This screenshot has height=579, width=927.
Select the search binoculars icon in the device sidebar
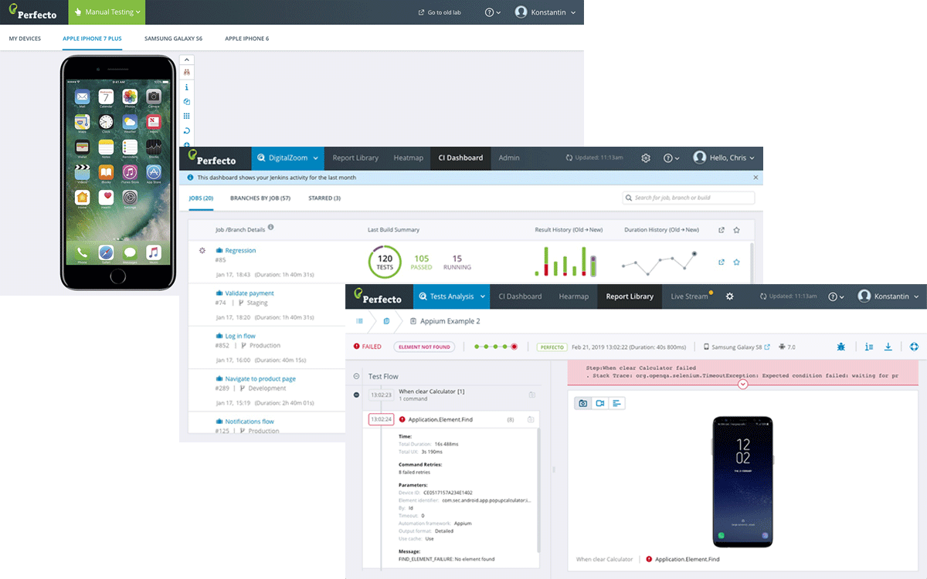pyautogui.click(x=186, y=70)
